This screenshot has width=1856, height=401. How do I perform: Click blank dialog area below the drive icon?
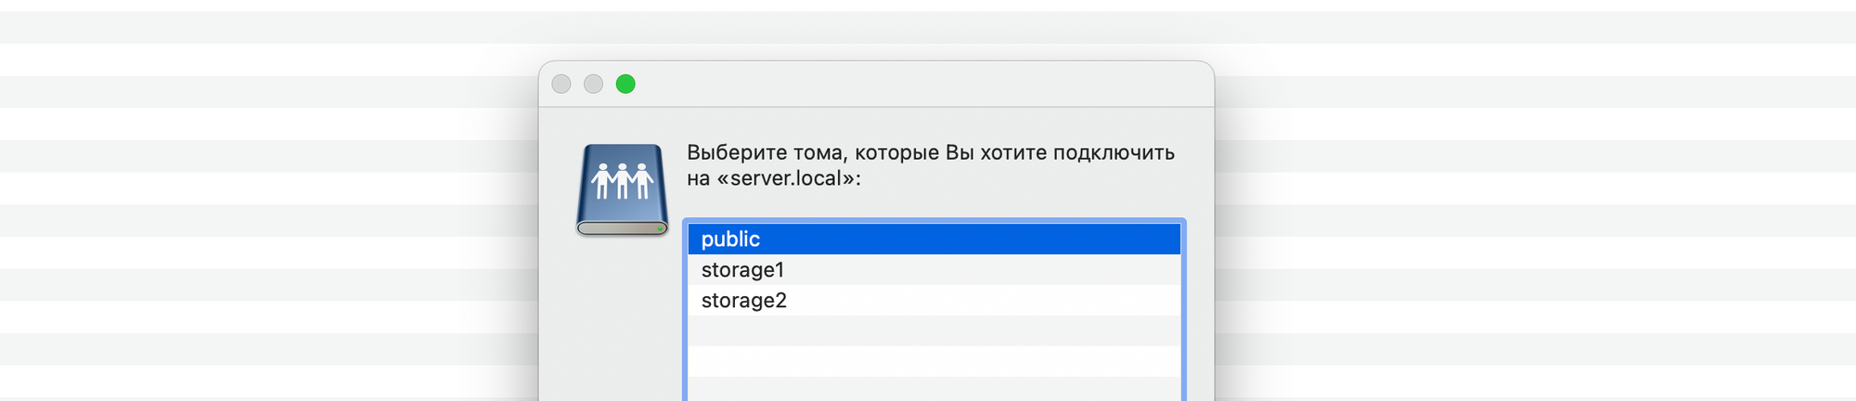622,325
